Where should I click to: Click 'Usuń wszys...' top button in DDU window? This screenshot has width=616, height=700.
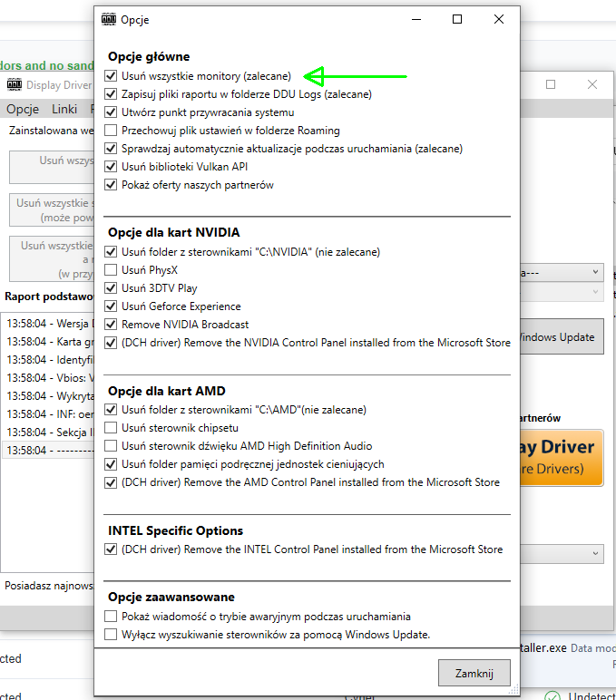pyautogui.click(x=52, y=167)
